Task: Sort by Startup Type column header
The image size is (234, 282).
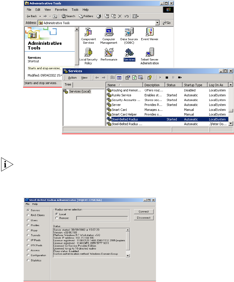Action: pos(195,85)
